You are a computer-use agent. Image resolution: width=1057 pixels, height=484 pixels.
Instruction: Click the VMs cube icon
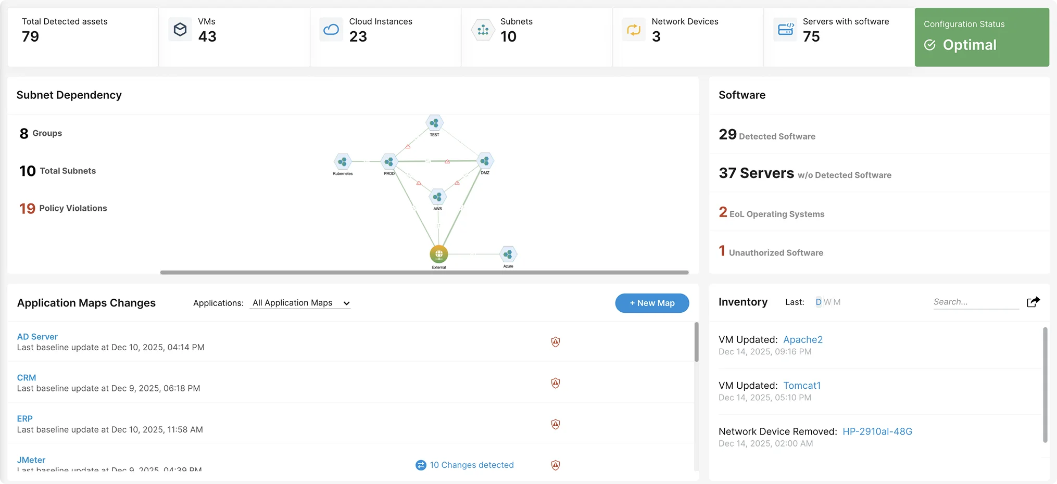pos(180,30)
